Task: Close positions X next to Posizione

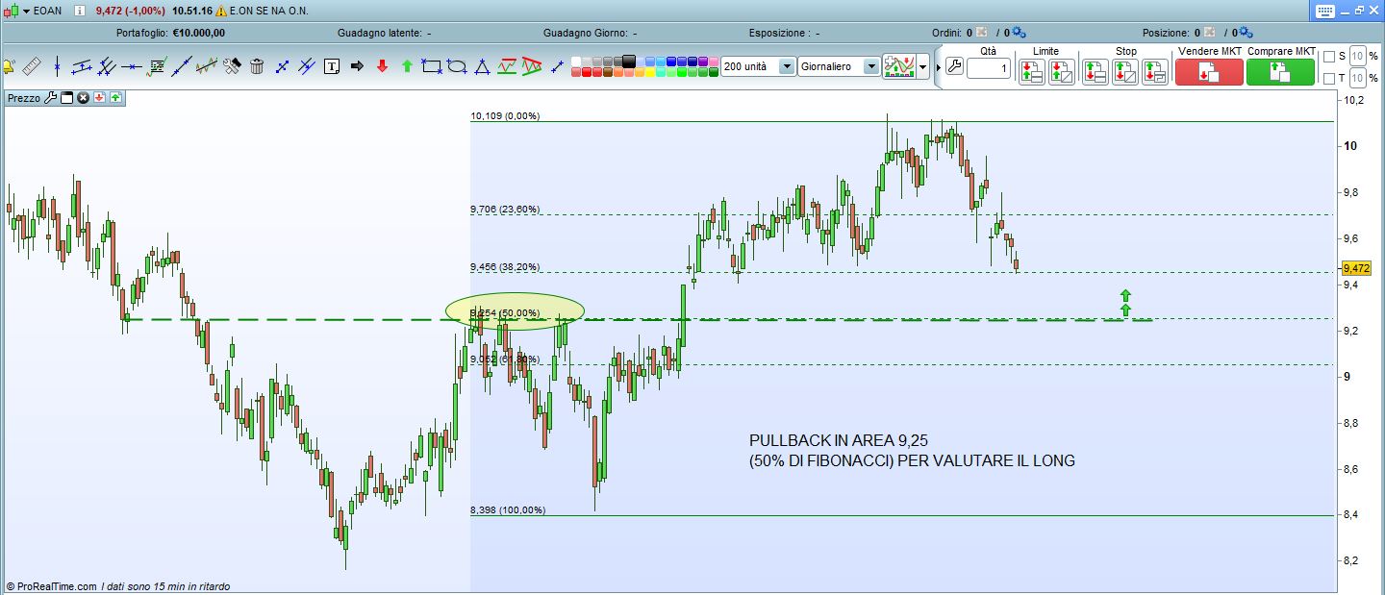Action: 1209,32
